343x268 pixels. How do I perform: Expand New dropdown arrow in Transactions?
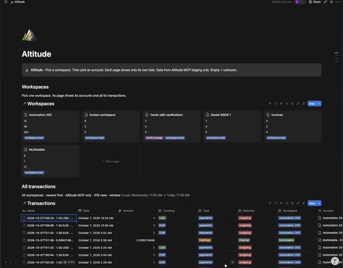(319, 203)
